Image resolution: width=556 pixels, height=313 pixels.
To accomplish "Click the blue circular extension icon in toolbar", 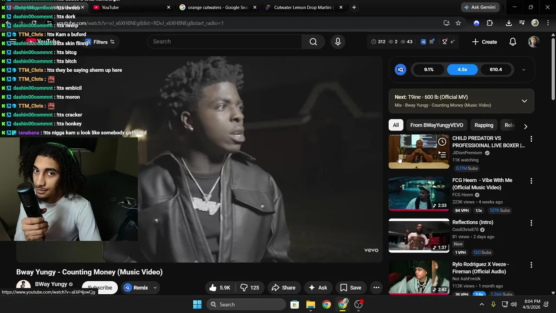I will click(x=477, y=23).
